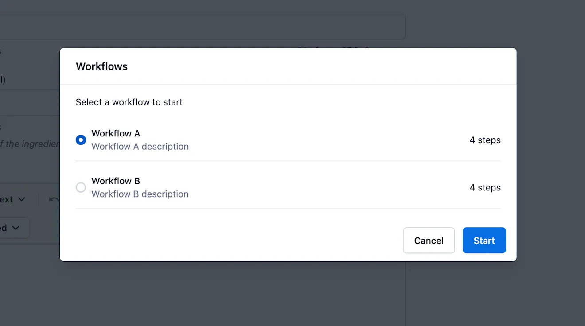Click the 'Workflow B' title text
Viewport: 585px width, 326px height.
pos(116,181)
